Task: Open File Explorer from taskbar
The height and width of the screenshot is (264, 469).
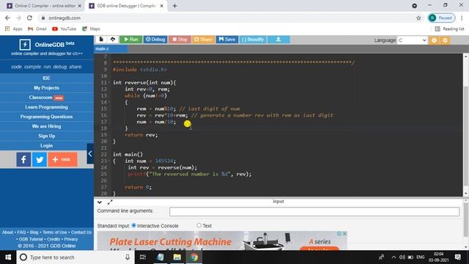Action: pyautogui.click(x=177, y=257)
